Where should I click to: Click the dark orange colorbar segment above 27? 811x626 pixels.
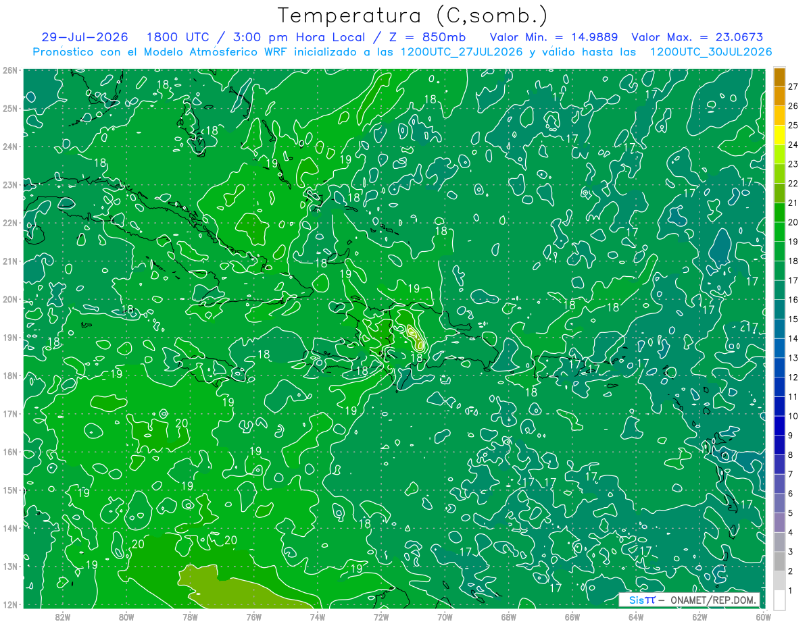pyautogui.click(x=779, y=76)
